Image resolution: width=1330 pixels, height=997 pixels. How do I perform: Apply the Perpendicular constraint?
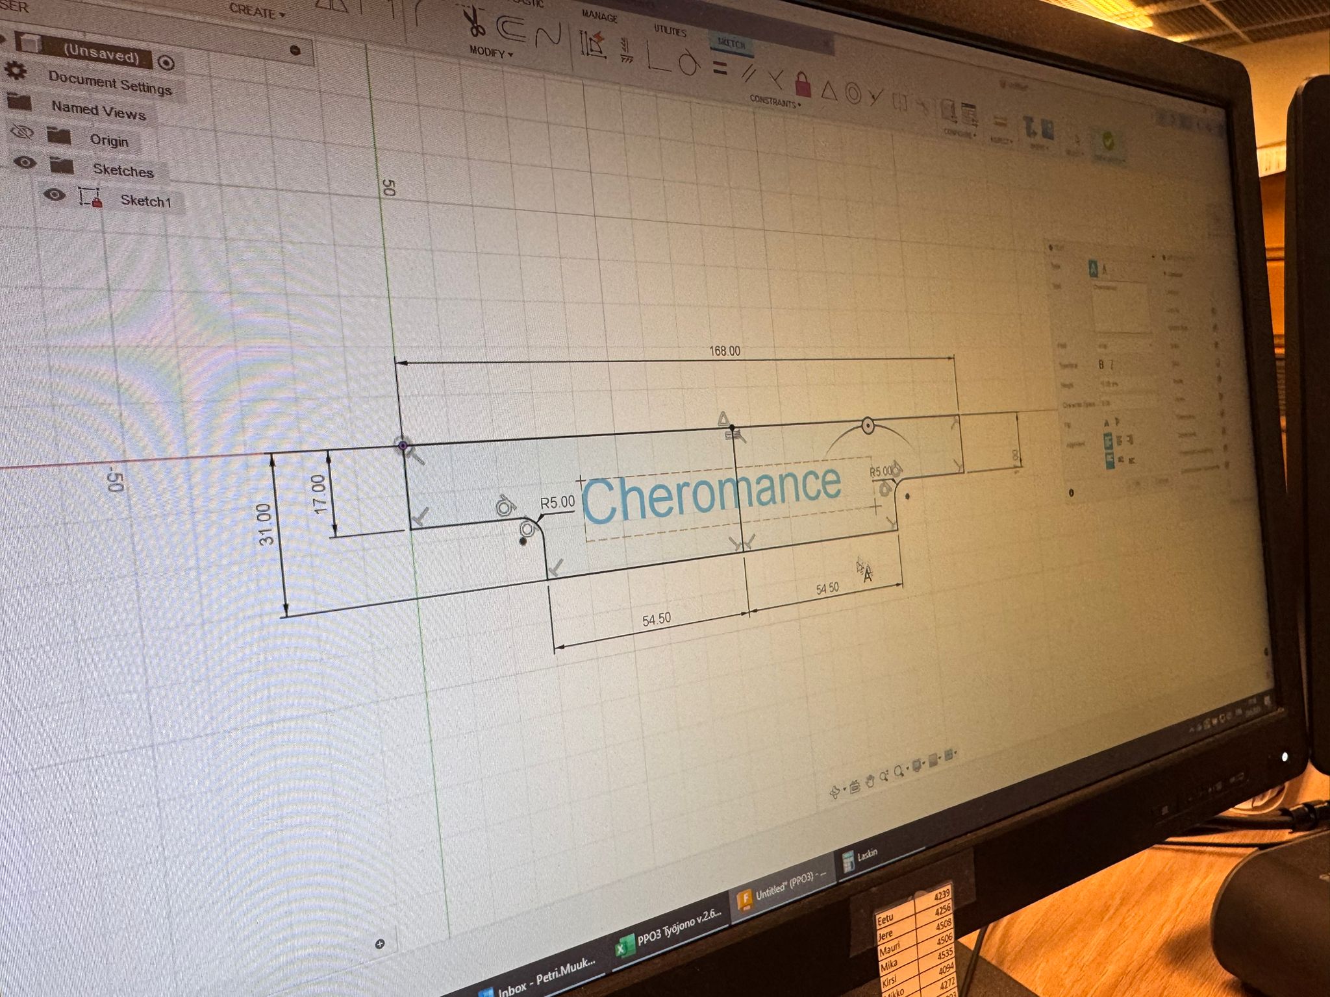[x=775, y=79]
